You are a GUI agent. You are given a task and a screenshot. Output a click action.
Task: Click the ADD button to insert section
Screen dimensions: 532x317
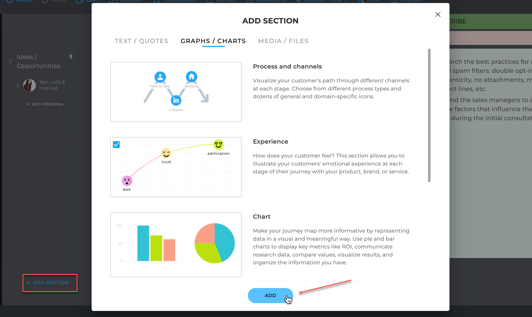click(x=271, y=295)
